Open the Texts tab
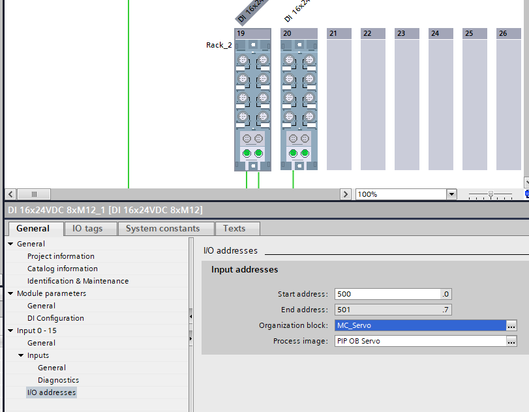This screenshot has height=412, width=529. click(234, 228)
